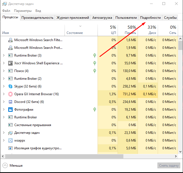Click the Task Manager title bar icon

pyautogui.click(x=5, y=4)
